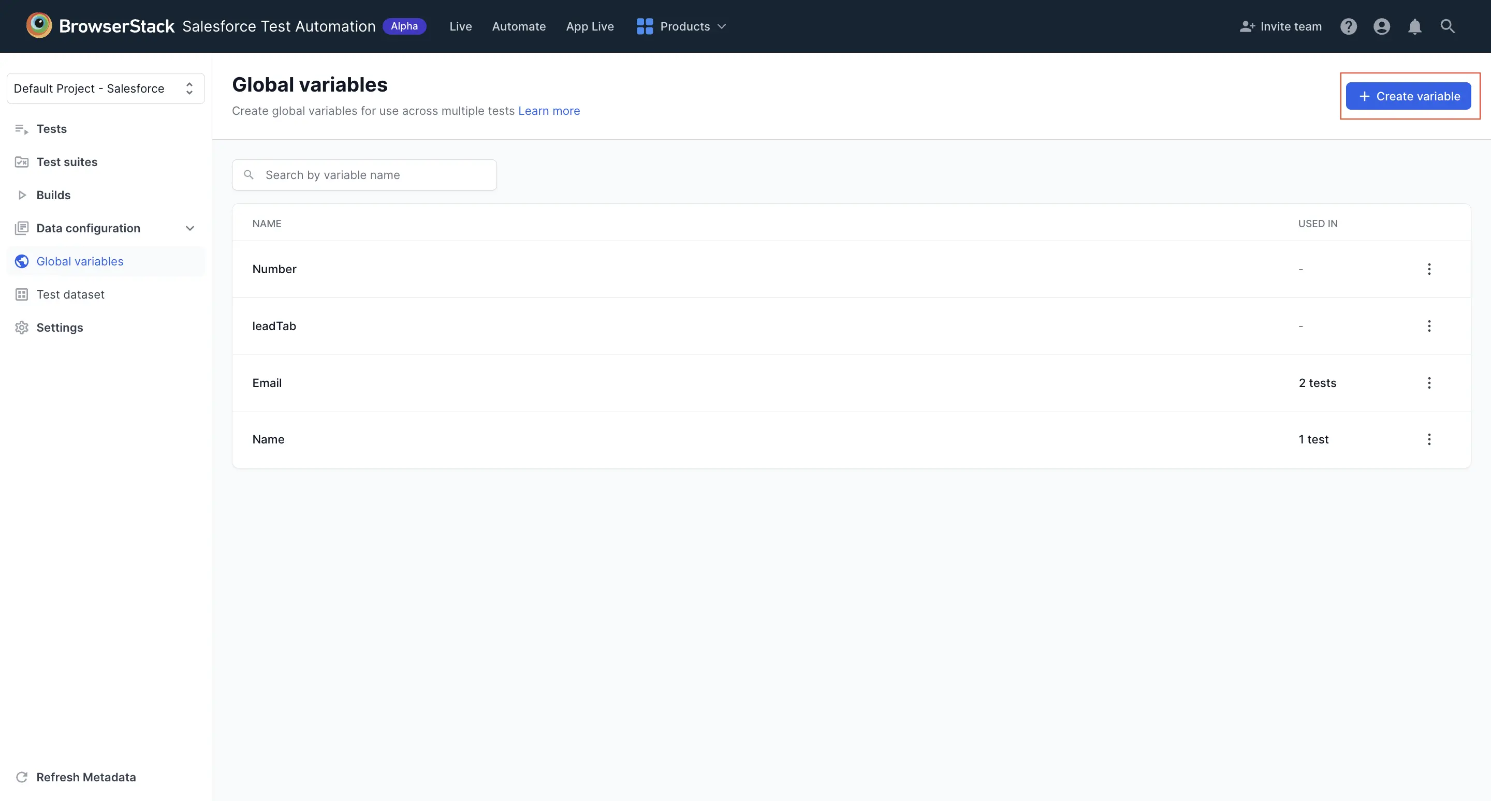
Task: Open the actions menu for the Email variable
Action: click(1429, 382)
